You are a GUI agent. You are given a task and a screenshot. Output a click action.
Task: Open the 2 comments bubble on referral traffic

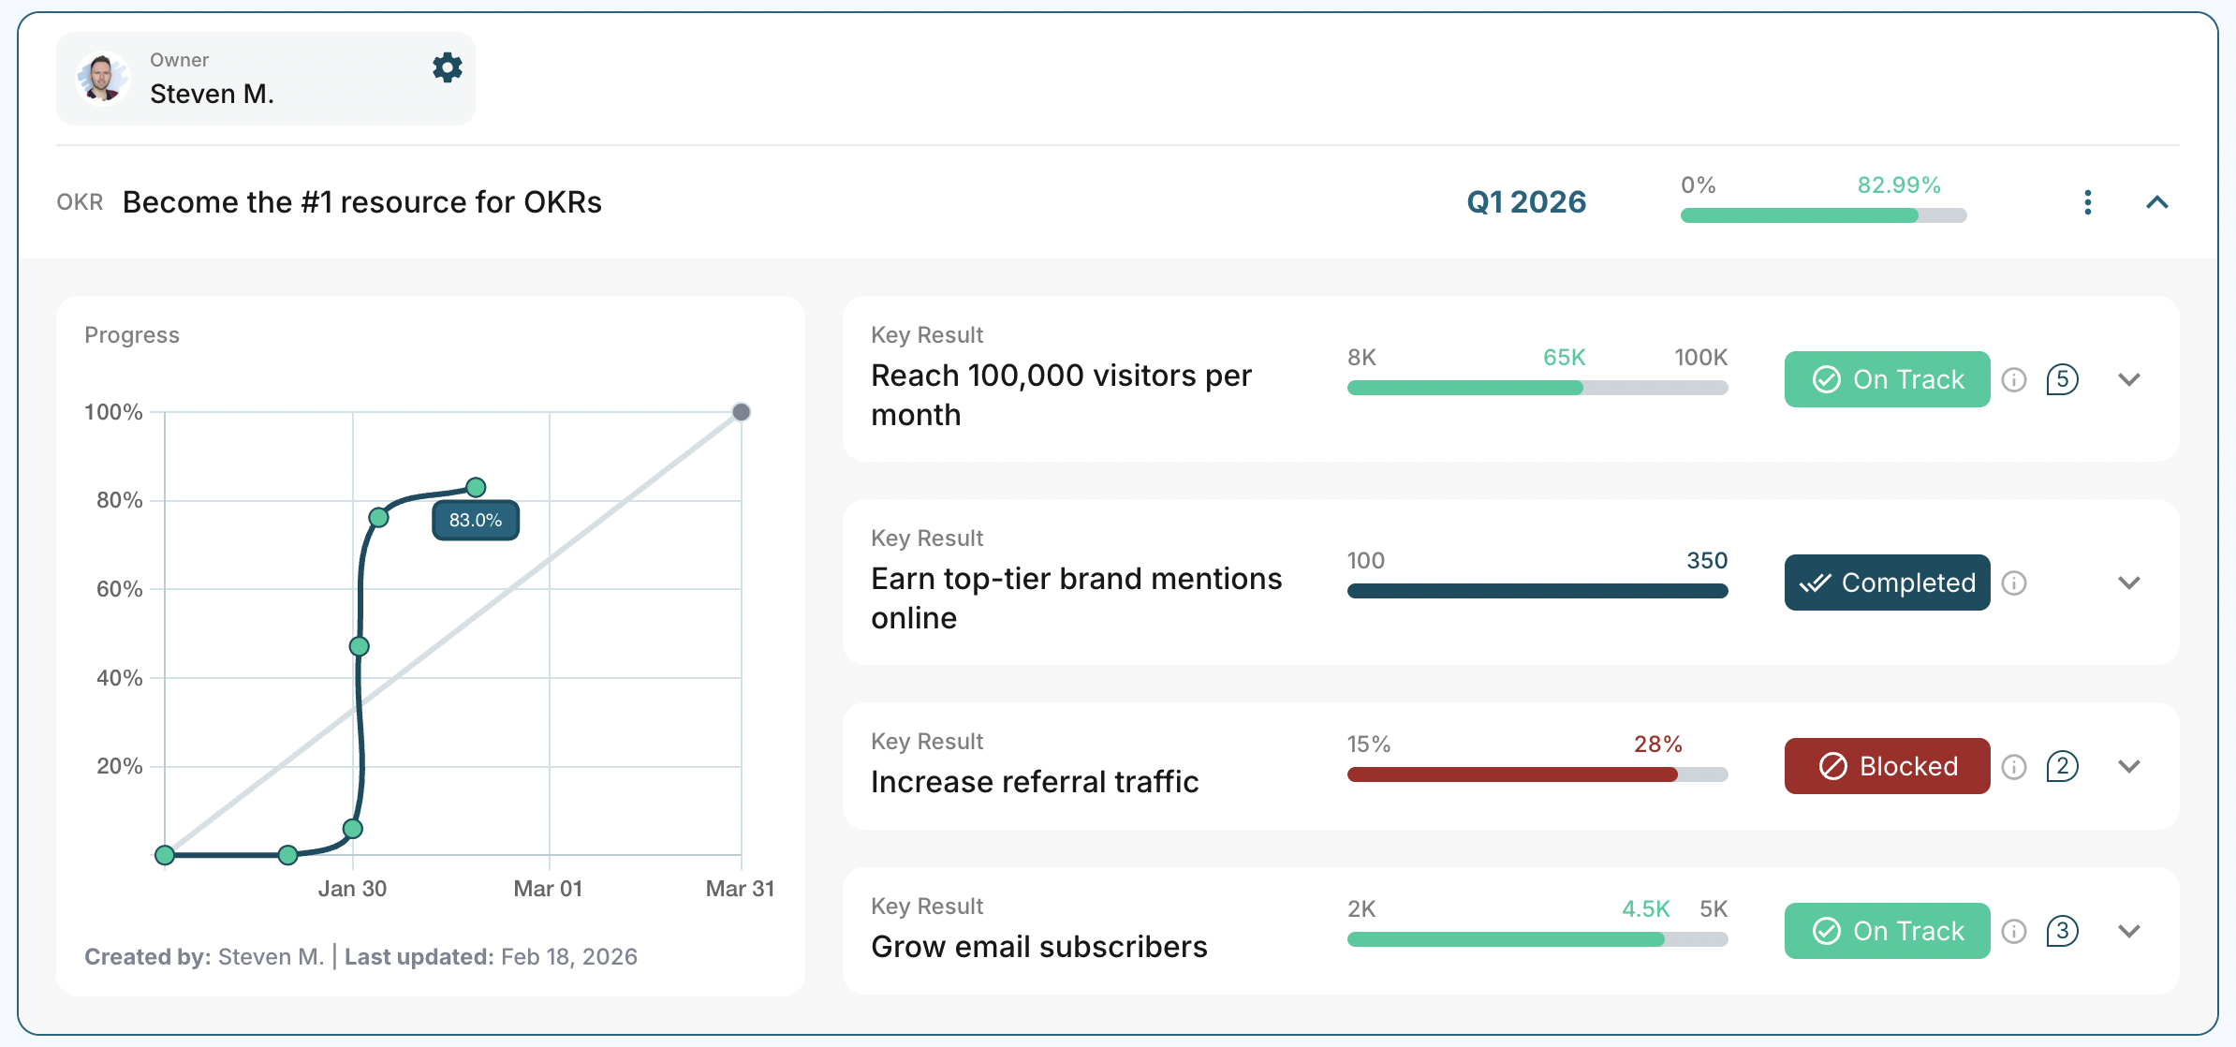2062,766
